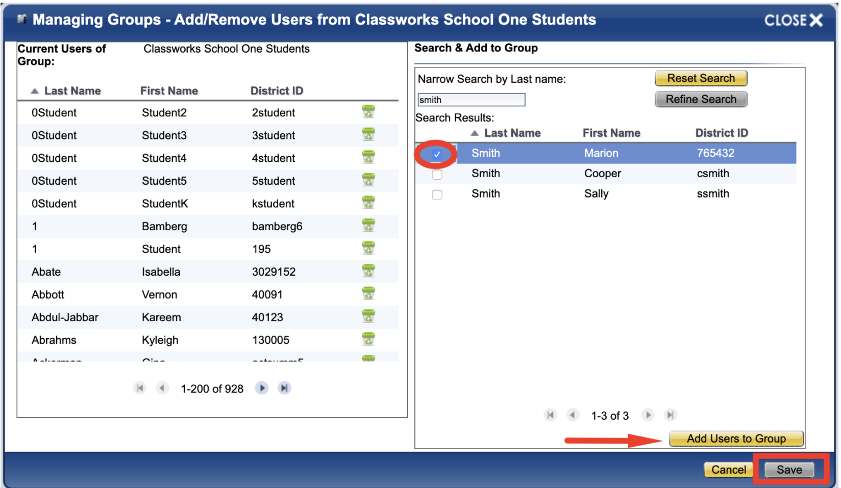The height and width of the screenshot is (488, 841).
Task: Focus the last name search field
Action: [x=471, y=100]
